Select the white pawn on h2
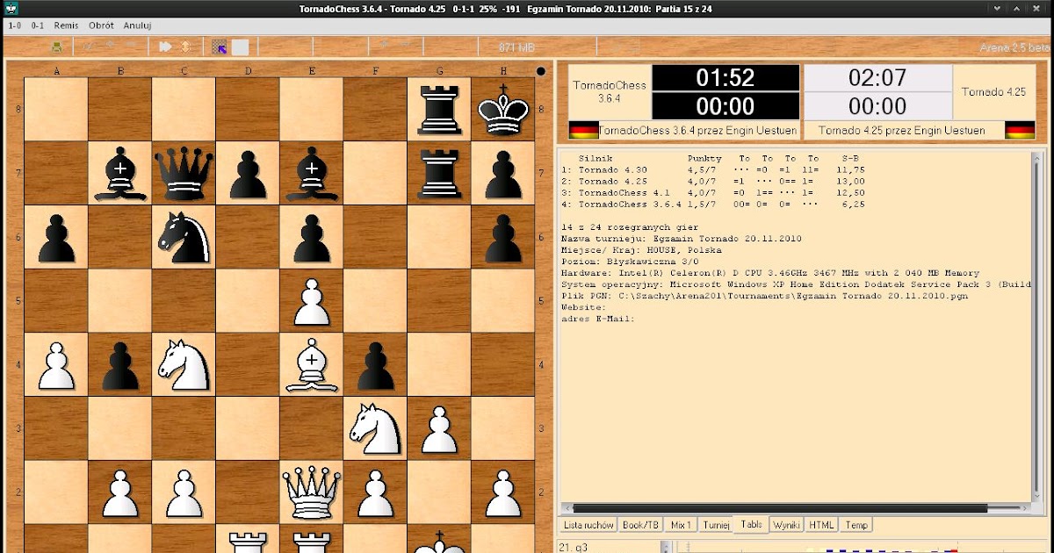The image size is (1054, 553). point(503,493)
